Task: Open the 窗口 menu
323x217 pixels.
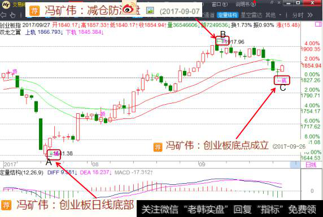Action: [220, 4]
